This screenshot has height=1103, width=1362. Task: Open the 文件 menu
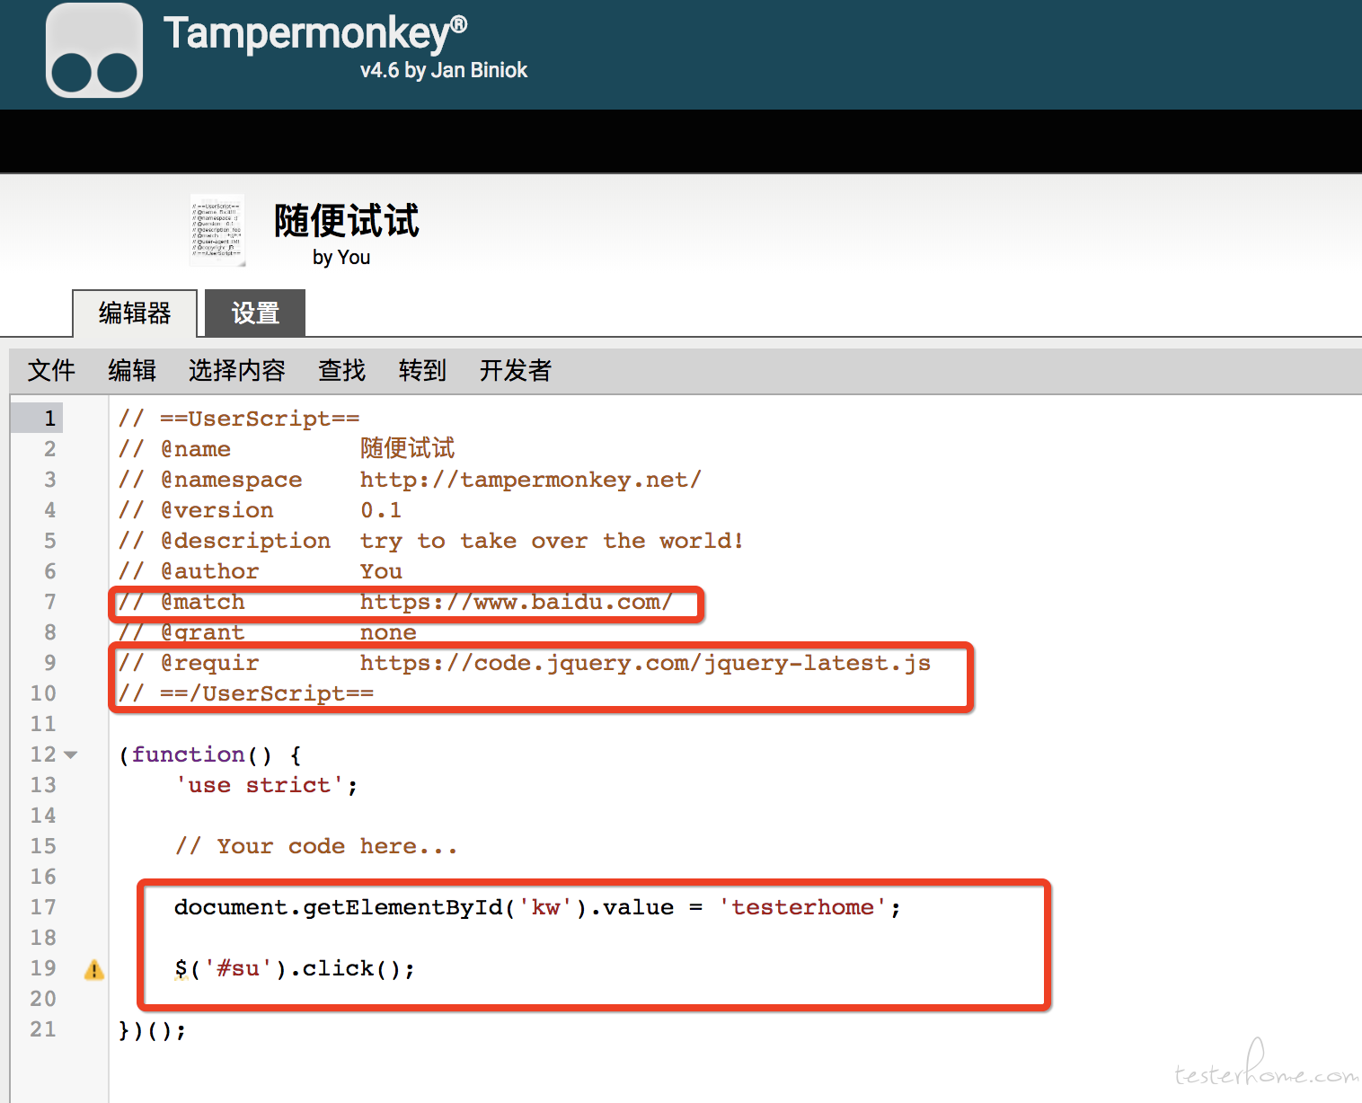point(51,370)
